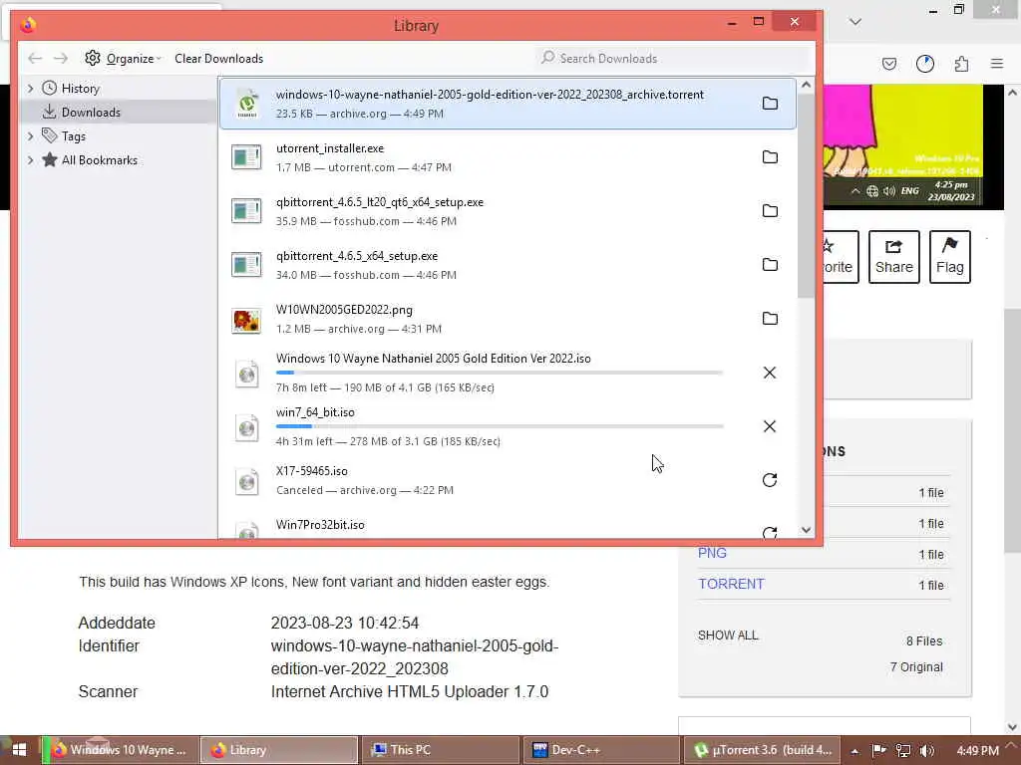
Task: Expand the Tags tree node
Action: pos(30,135)
